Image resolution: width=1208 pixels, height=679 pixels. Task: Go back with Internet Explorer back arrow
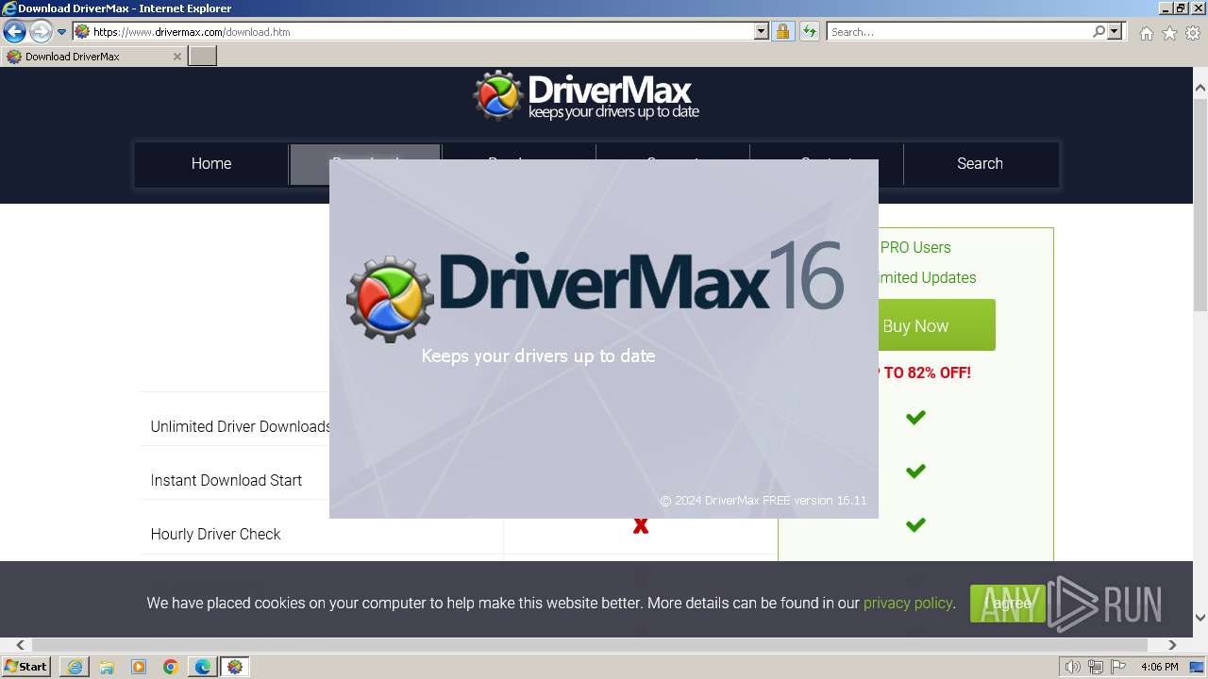[14, 32]
